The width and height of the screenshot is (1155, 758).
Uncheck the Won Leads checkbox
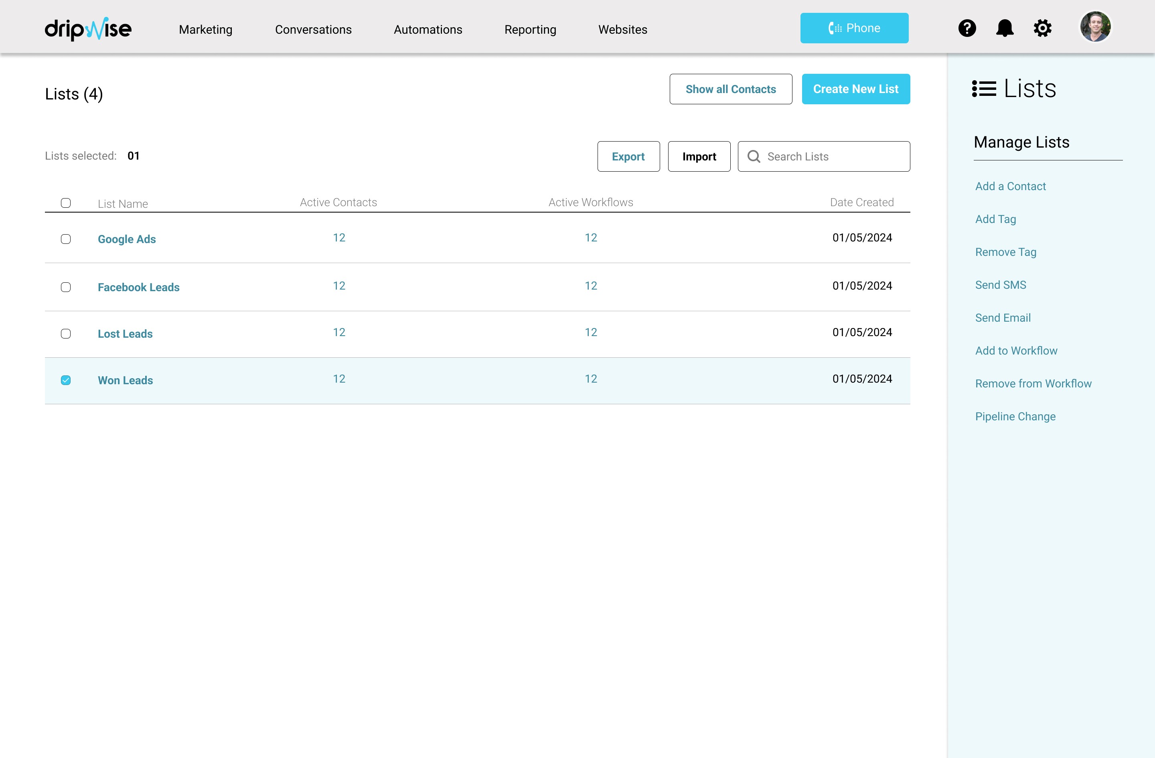(65, 380)
